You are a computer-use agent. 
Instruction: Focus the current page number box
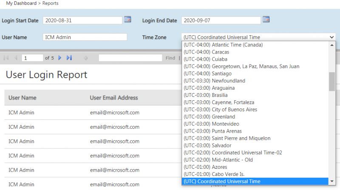tap(32, 58)
